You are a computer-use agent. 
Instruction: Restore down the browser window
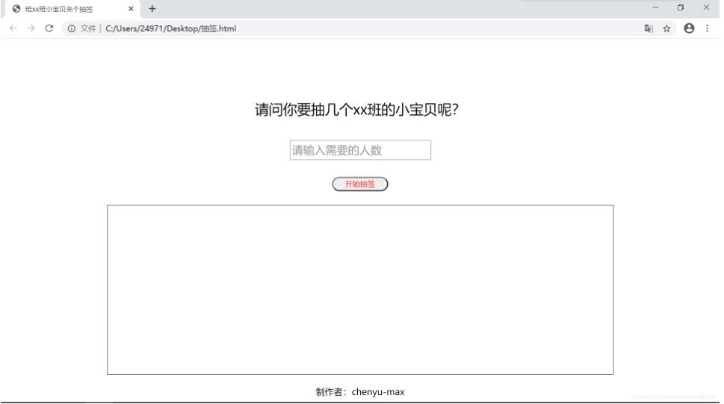pos(681,7)
